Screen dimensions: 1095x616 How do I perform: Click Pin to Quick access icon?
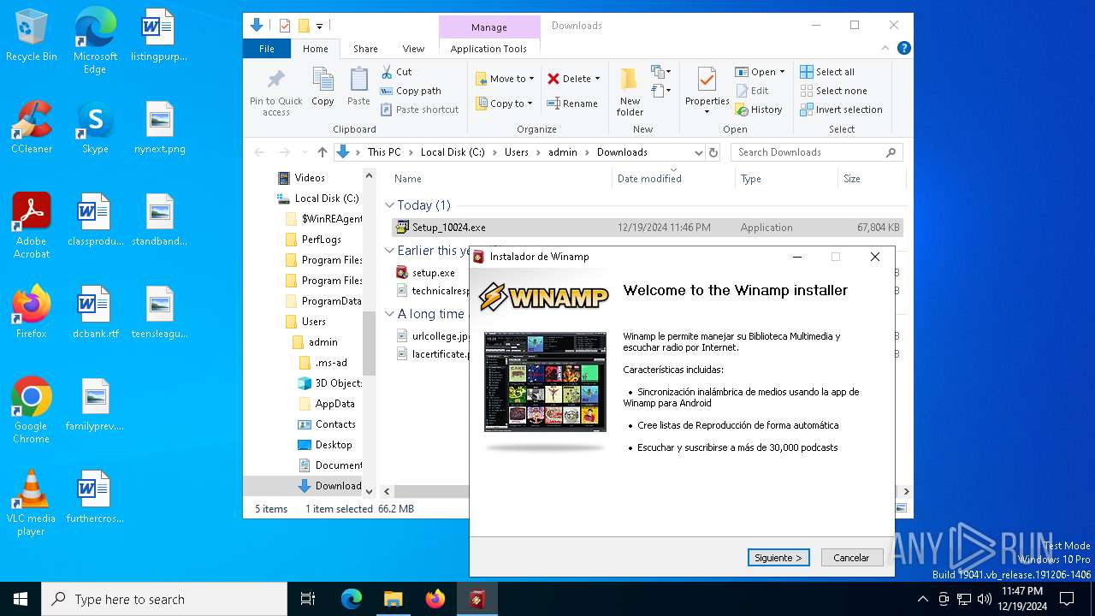275,80
